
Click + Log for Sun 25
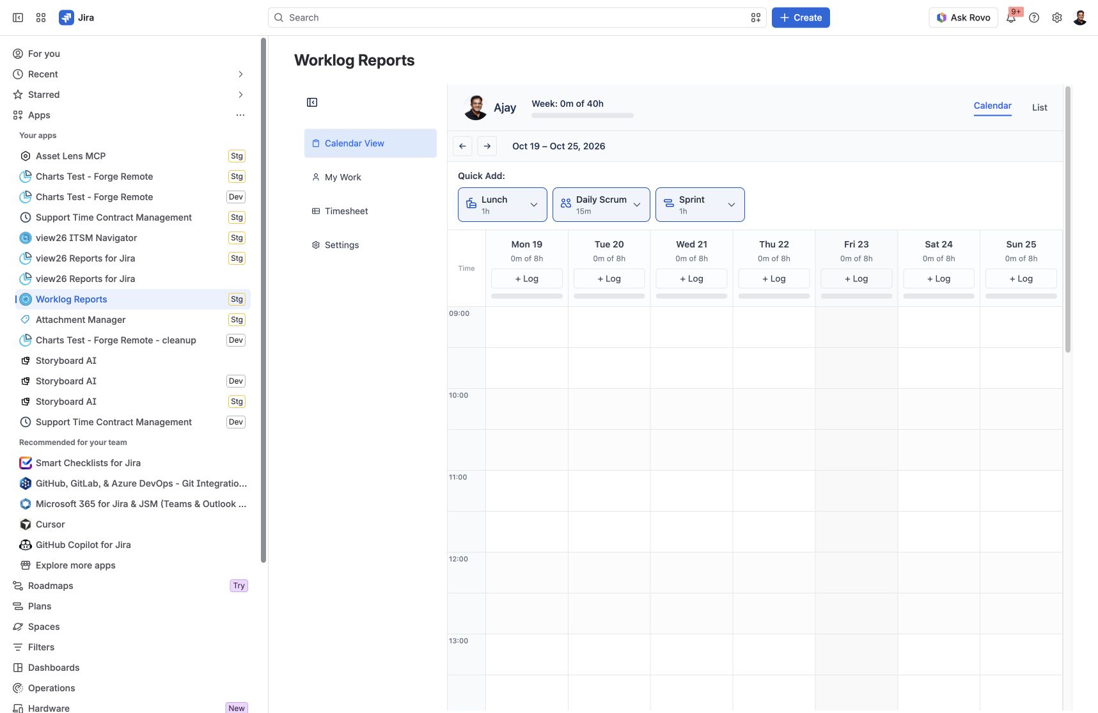pyautogui.click(x=1021, y=279)
